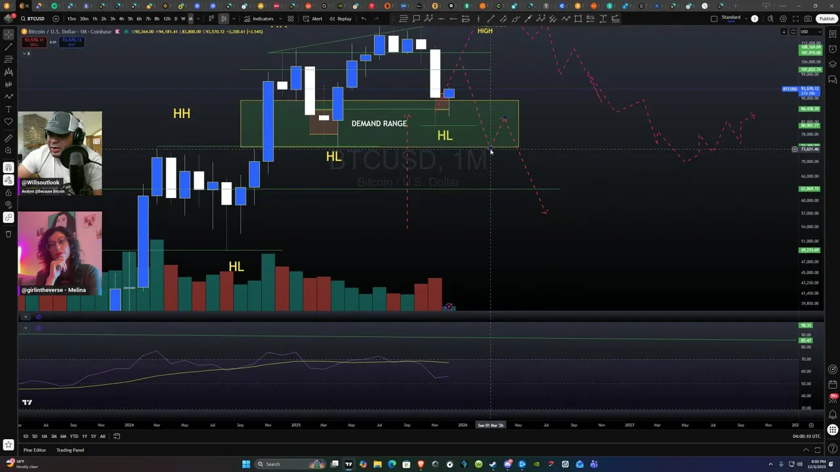
Task: Open the left sidebar text tool
Action: pyautogui.click(x=9, y=109)
